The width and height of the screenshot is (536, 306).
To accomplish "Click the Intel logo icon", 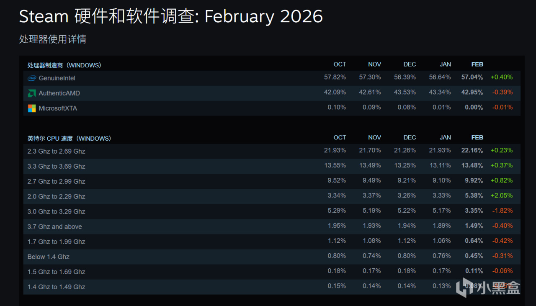I will 32,78.
